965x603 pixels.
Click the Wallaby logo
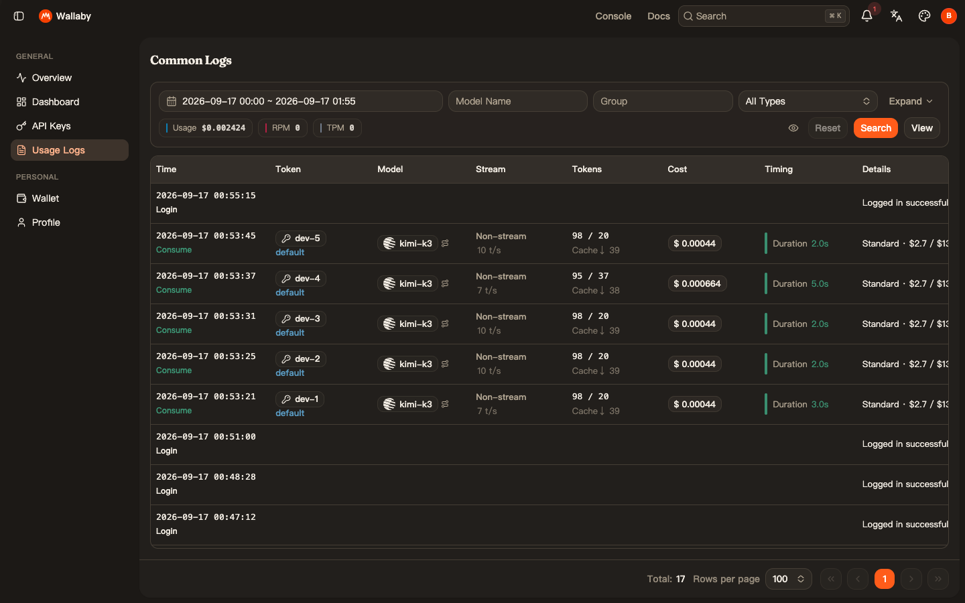pyautogui.click(x=46, y=16)
